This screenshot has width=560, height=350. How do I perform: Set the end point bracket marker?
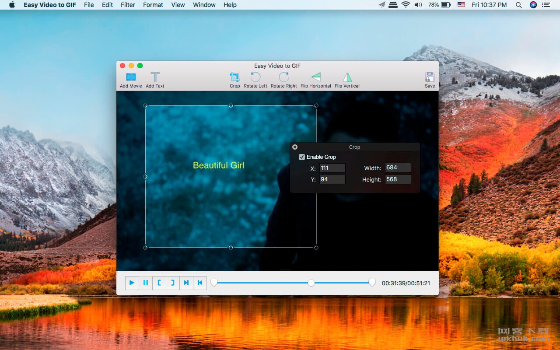point(173,283)
